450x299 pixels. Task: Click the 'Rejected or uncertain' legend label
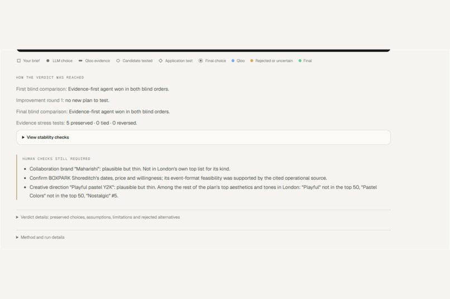274,61
